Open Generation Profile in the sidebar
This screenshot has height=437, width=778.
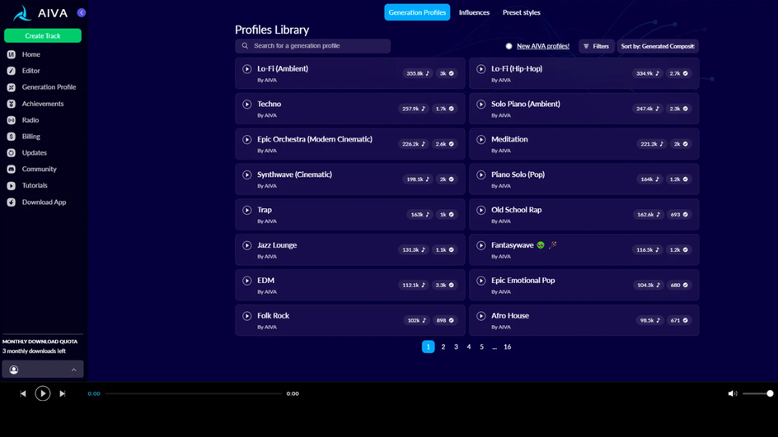point(41,87)
